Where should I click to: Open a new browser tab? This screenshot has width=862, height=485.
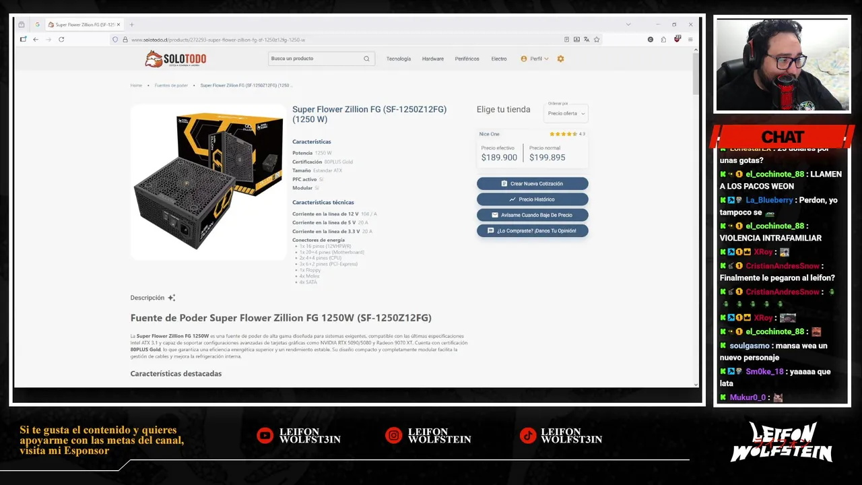(131, 24)
